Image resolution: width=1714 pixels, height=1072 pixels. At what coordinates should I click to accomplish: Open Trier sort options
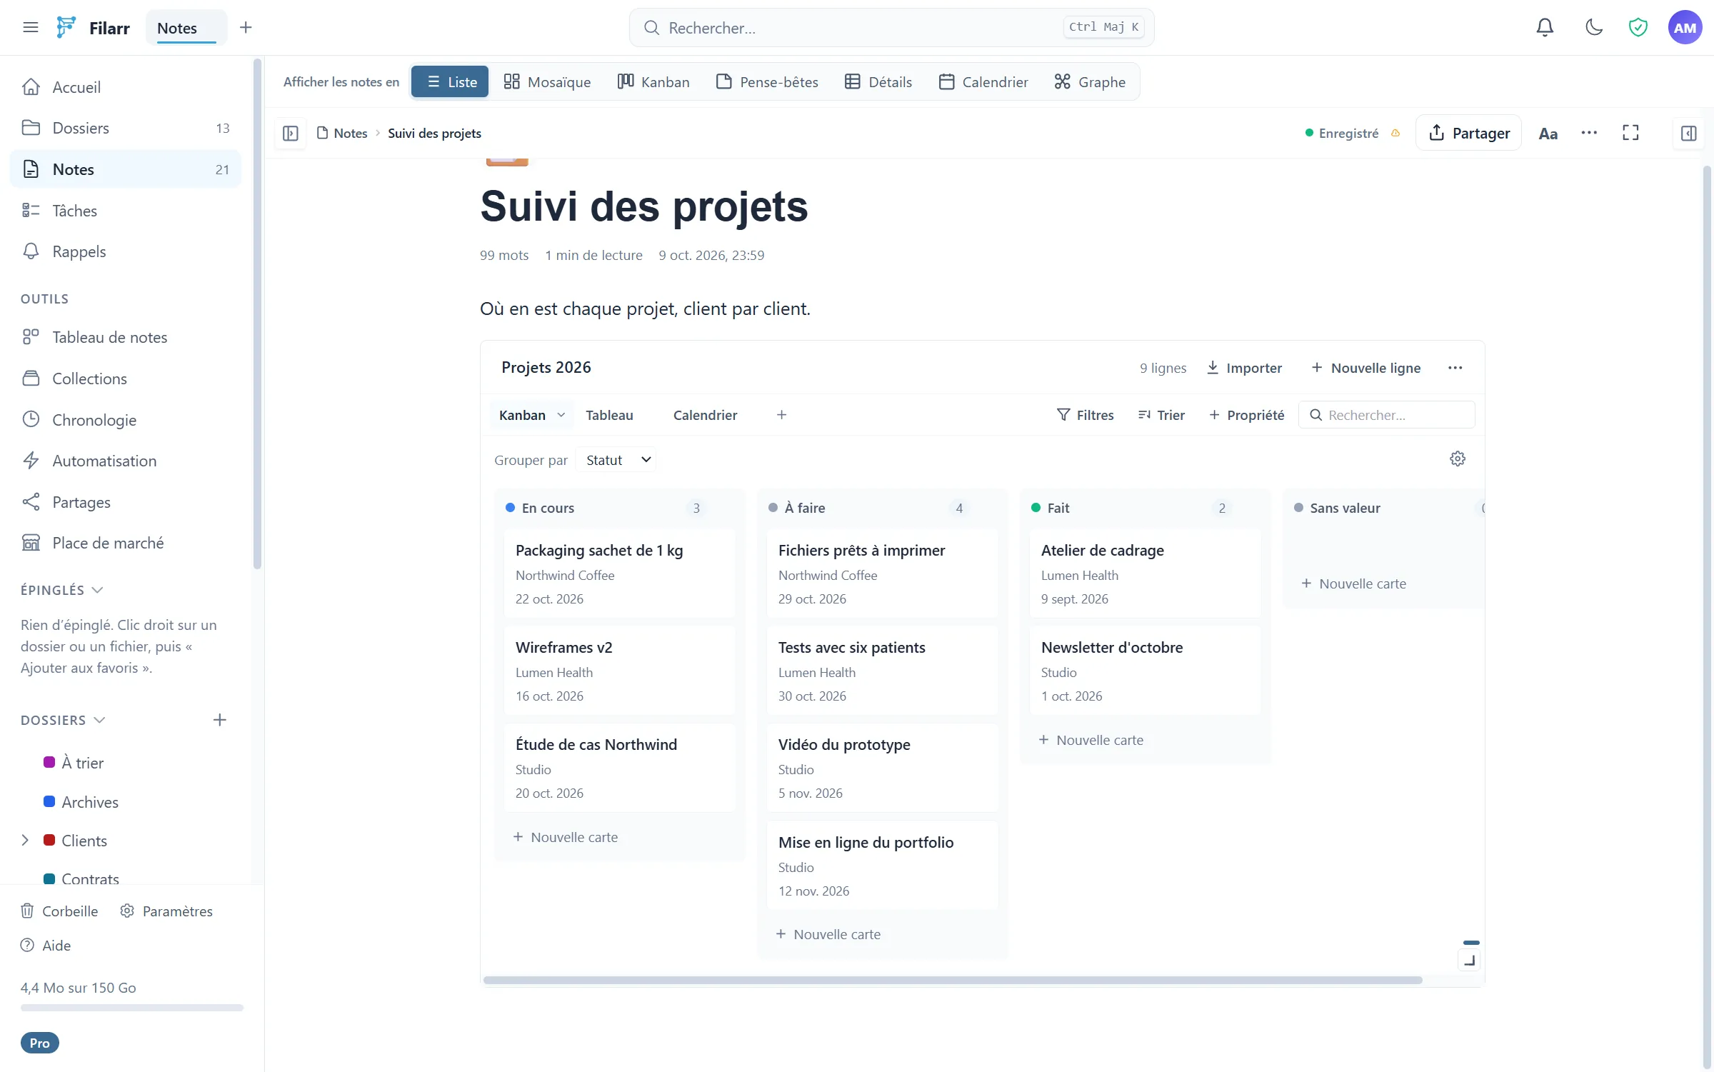pos(1161,415)
